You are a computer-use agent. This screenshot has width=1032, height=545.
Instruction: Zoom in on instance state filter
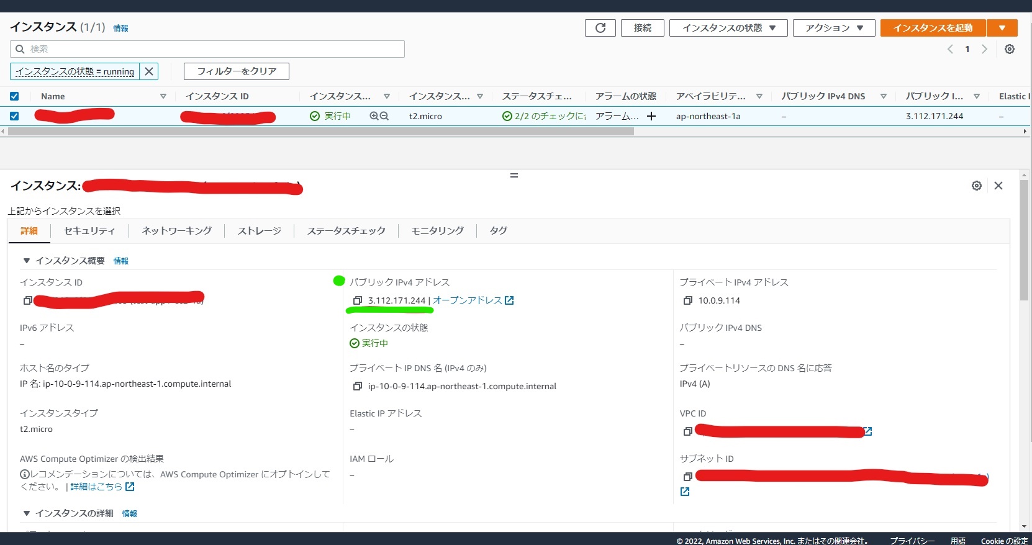[374, 116]
